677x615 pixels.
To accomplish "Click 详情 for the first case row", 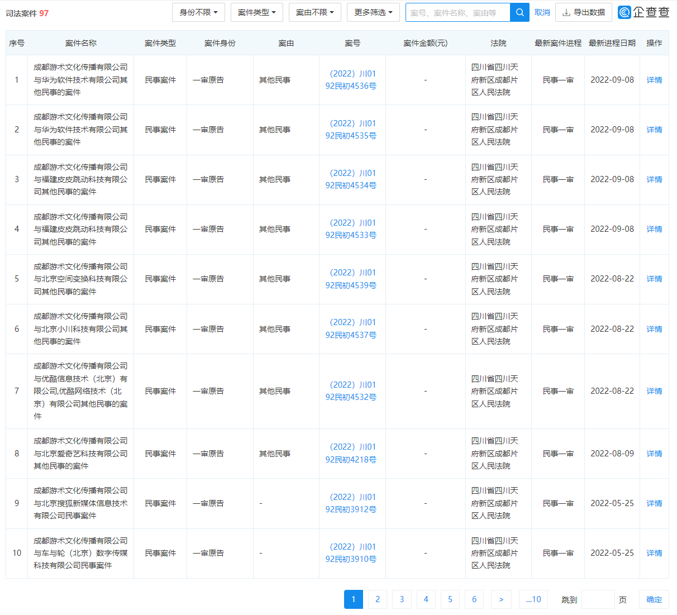I will click(654, 79).
